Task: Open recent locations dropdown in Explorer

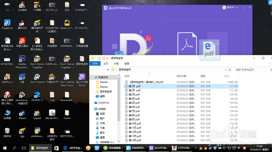Action: point(104,70)
